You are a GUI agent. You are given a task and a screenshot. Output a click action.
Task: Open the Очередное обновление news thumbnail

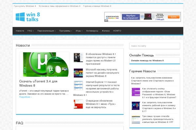click(x=78, y=104)
